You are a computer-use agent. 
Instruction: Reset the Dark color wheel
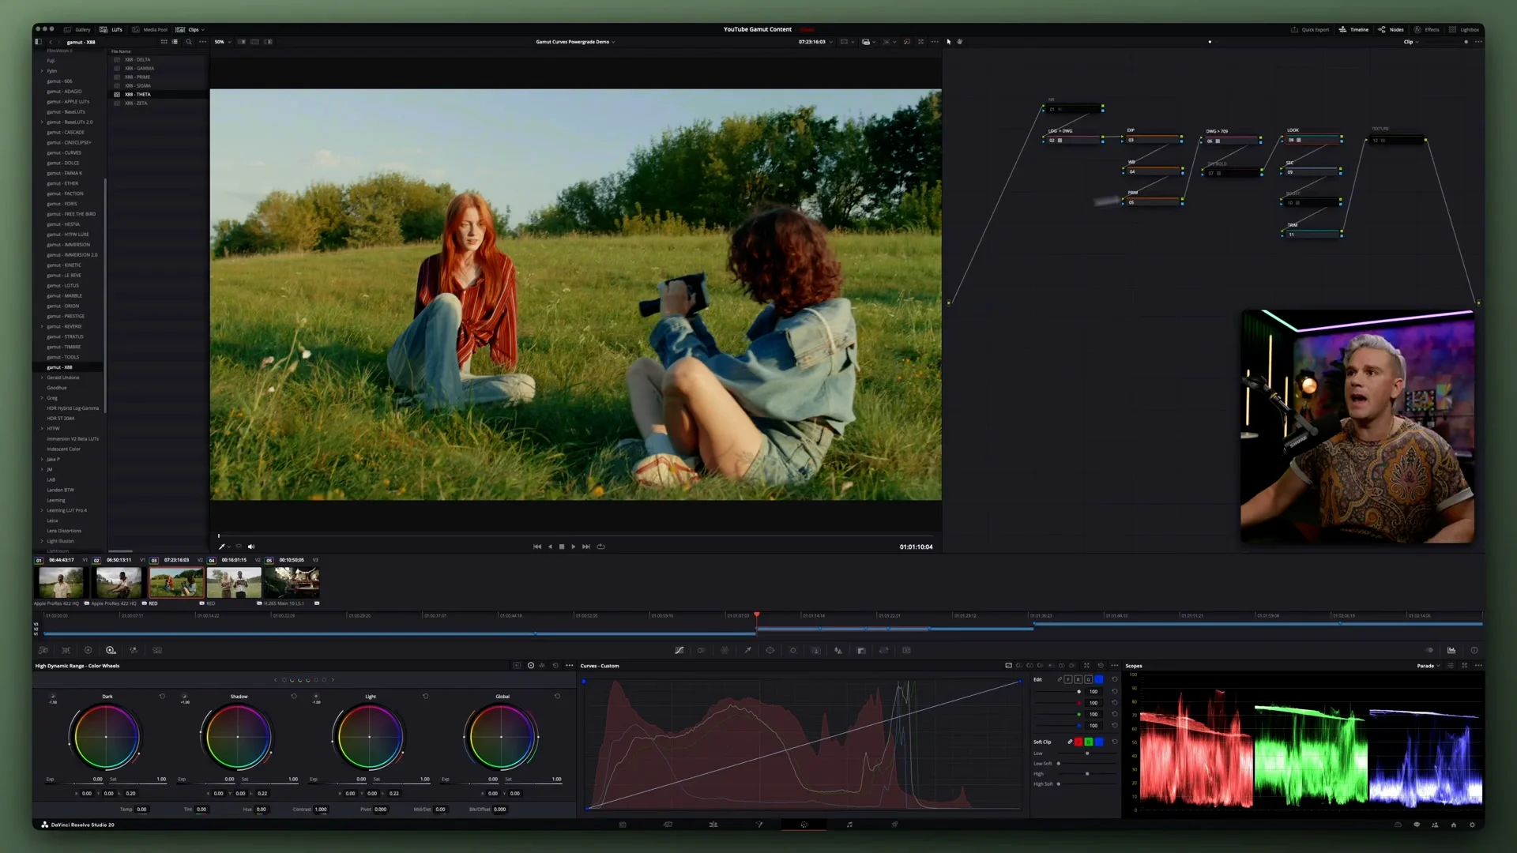click(x=163, y=696)
